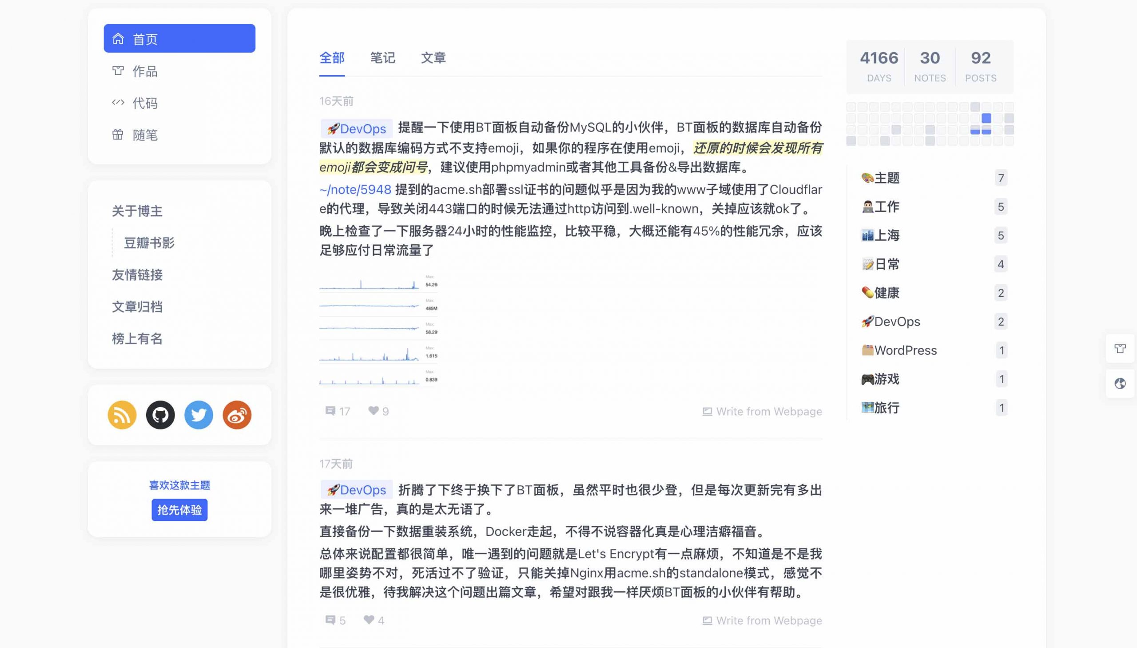Click the floating globe icon

(1120, 383)
